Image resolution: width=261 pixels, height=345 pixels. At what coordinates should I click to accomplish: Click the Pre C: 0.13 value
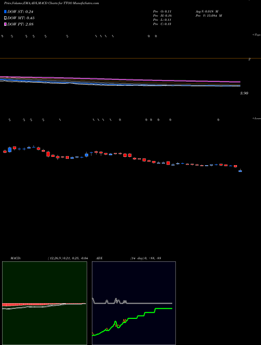click(162, 24)
